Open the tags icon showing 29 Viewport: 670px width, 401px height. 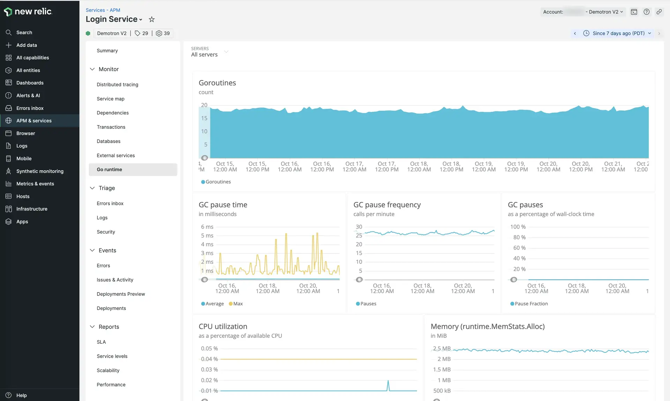click(x=141, y=34)
